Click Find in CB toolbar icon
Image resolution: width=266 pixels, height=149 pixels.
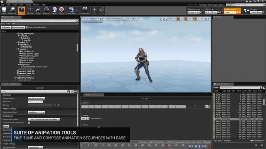click(x=12, y=10)
